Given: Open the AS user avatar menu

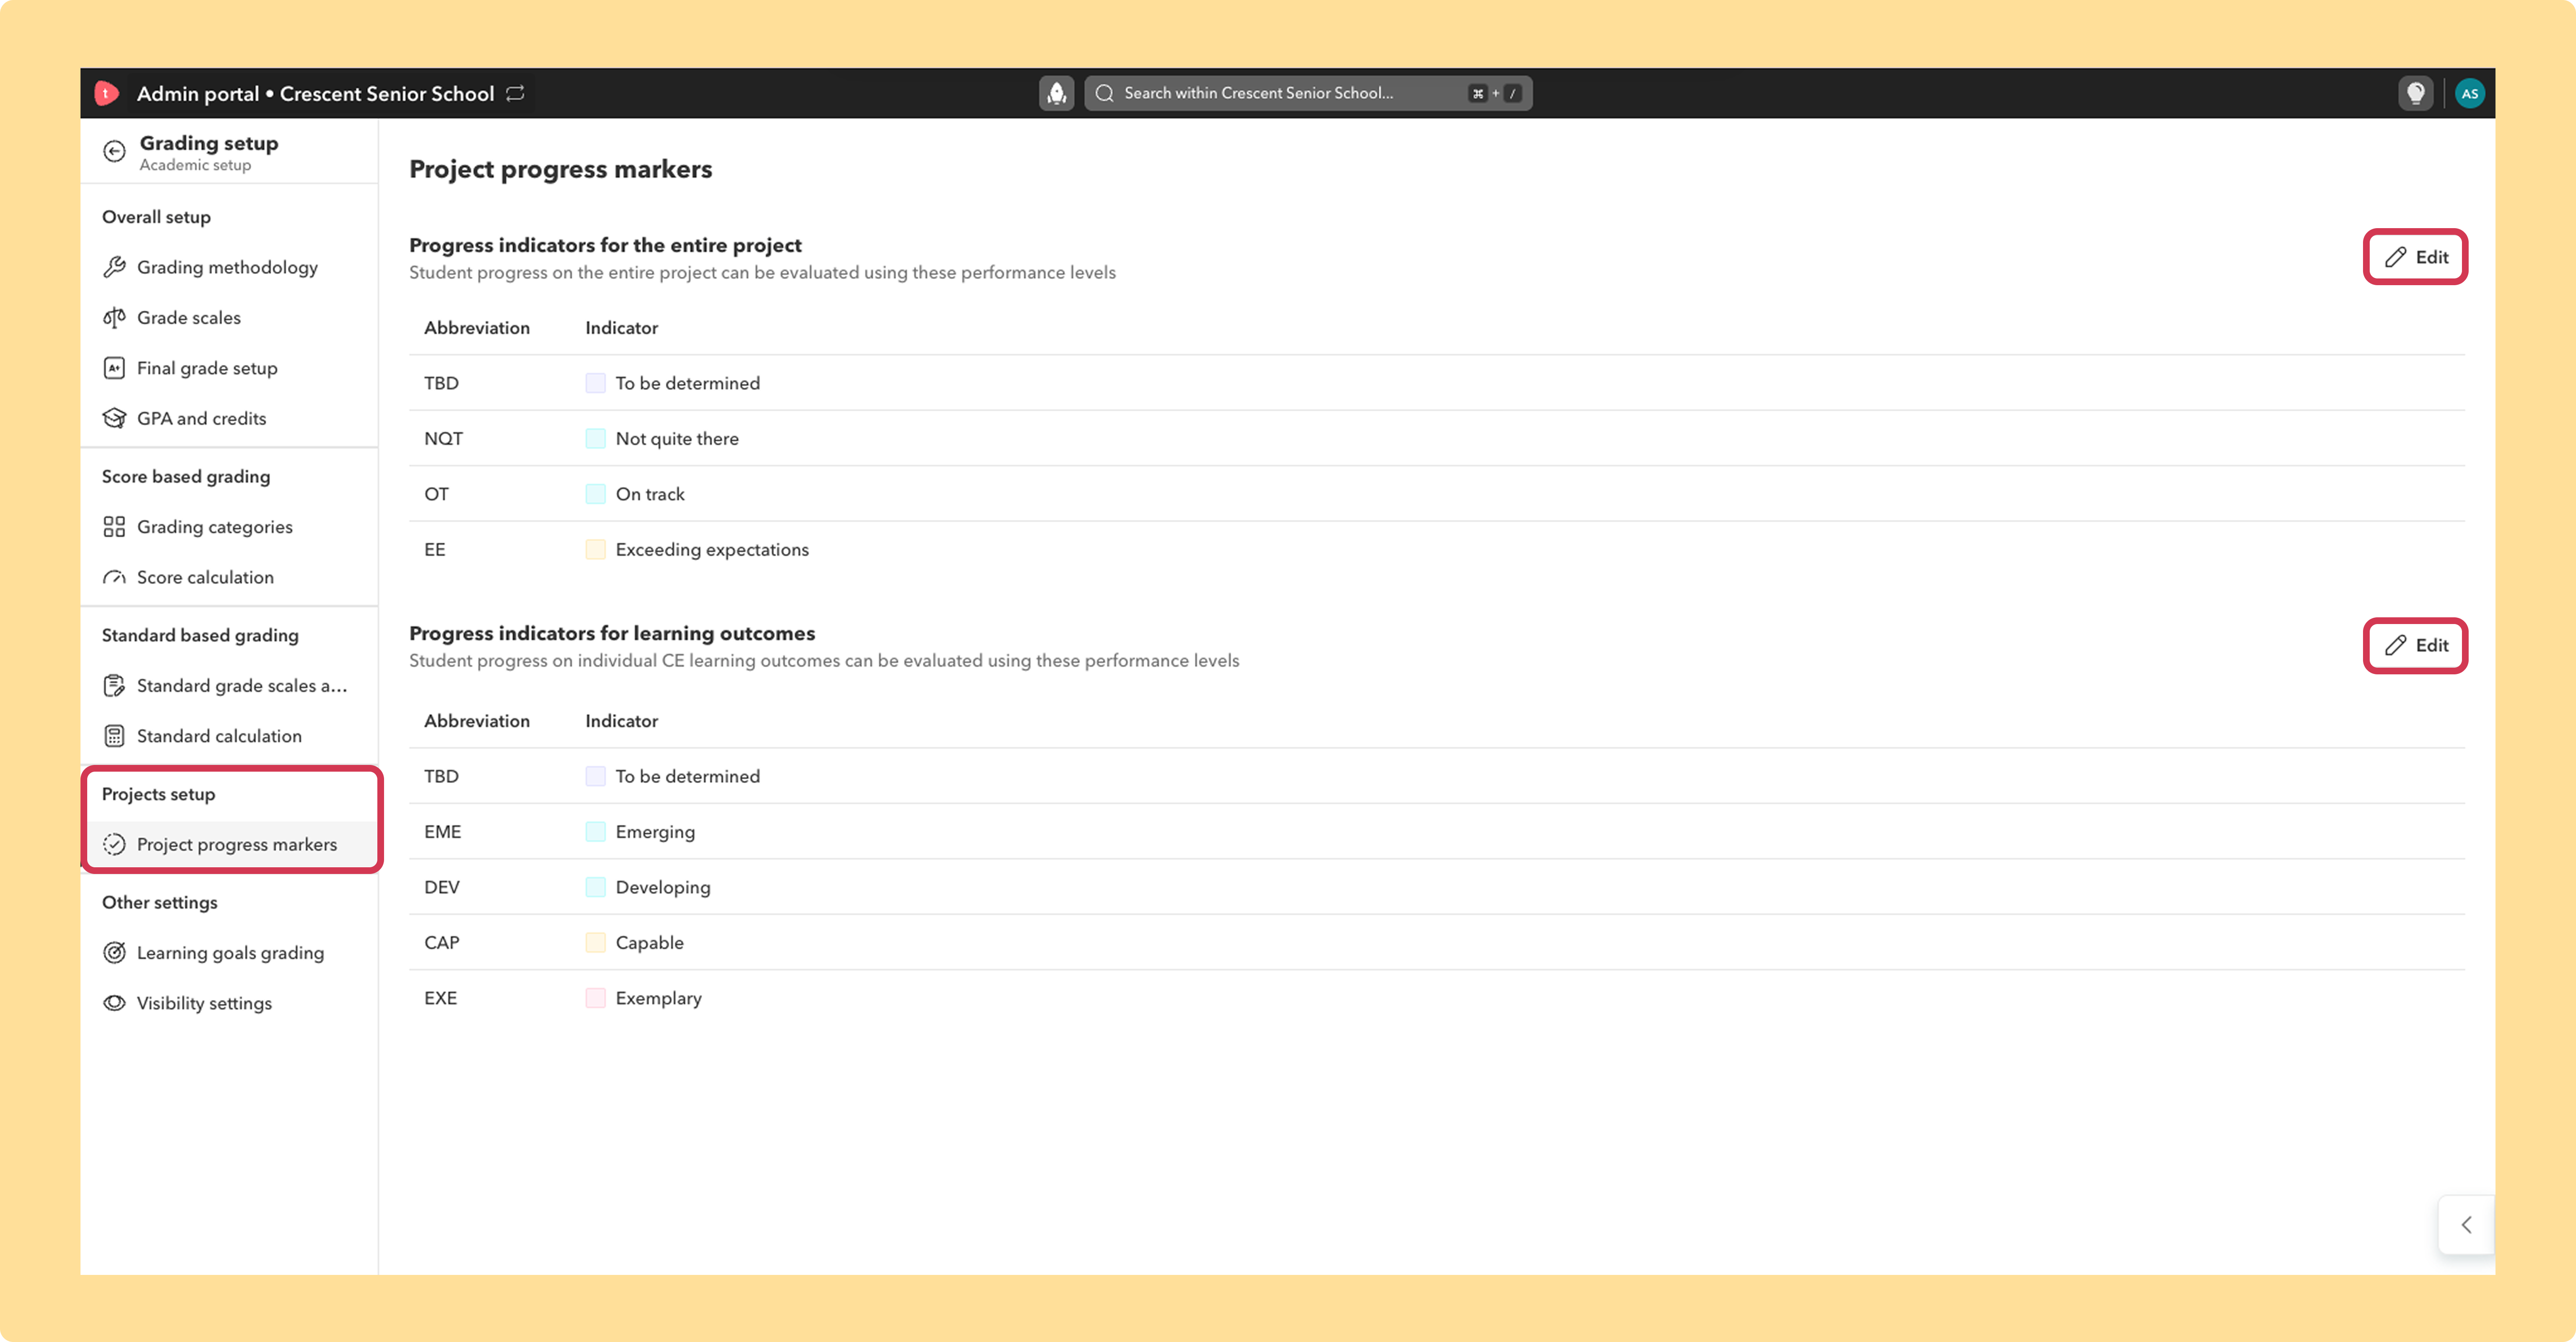Looking at the screenshot, I should point(2469,93).
